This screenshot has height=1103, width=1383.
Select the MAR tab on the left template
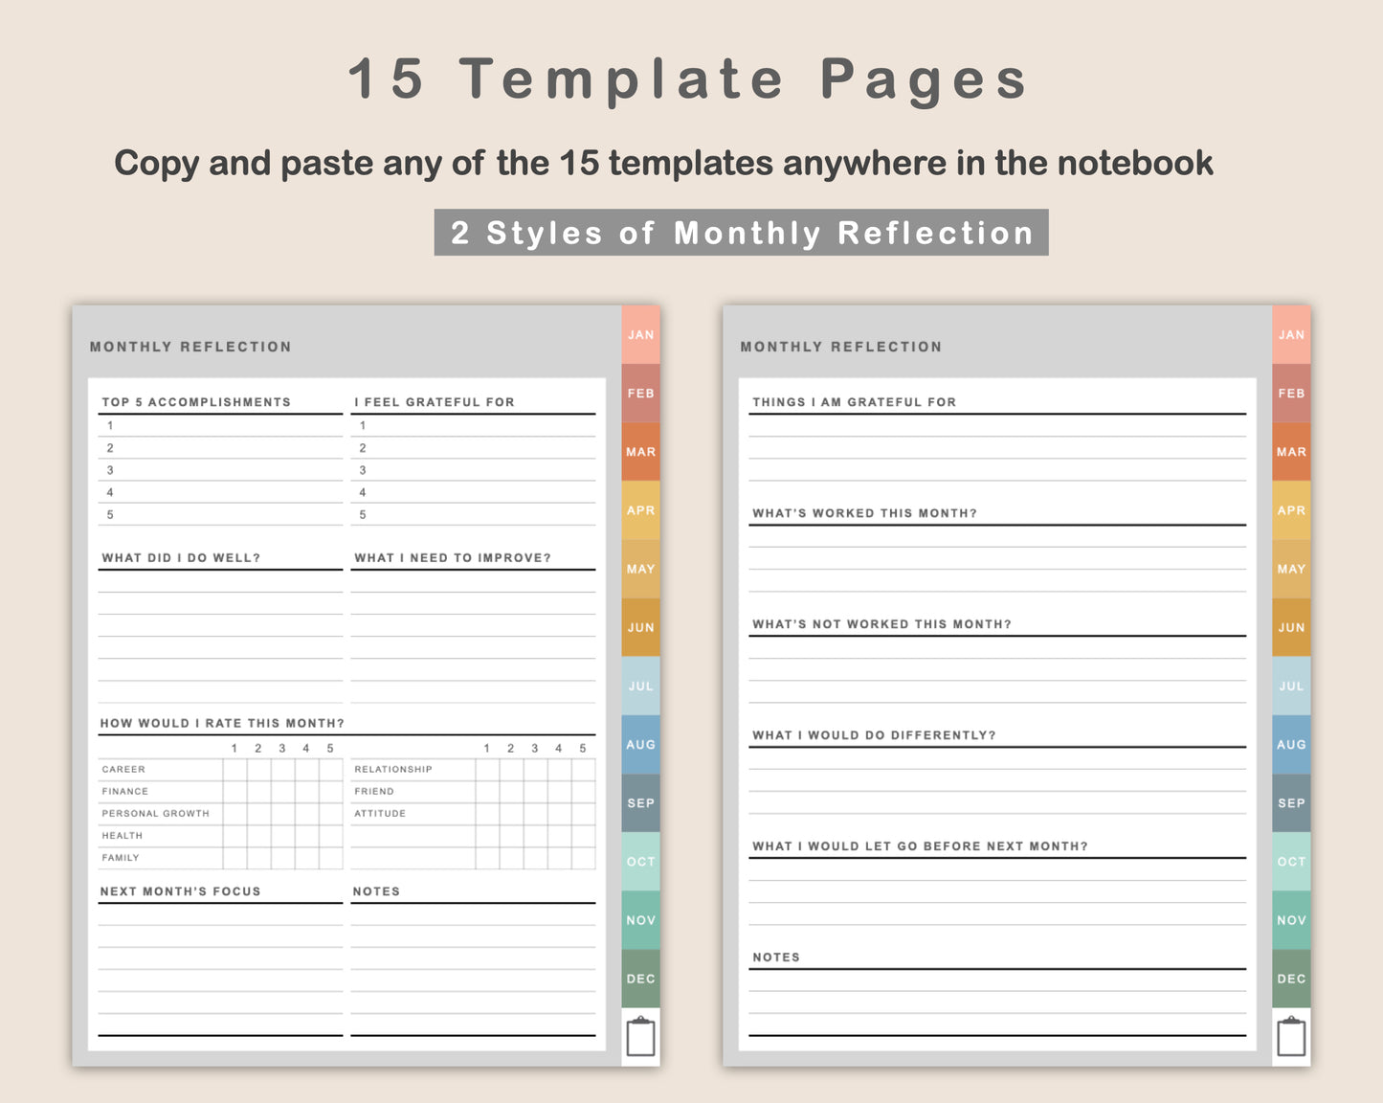(640, 452)
